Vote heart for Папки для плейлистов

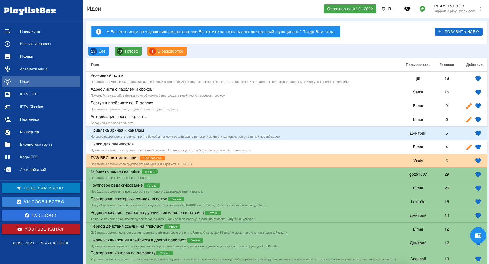478,147
